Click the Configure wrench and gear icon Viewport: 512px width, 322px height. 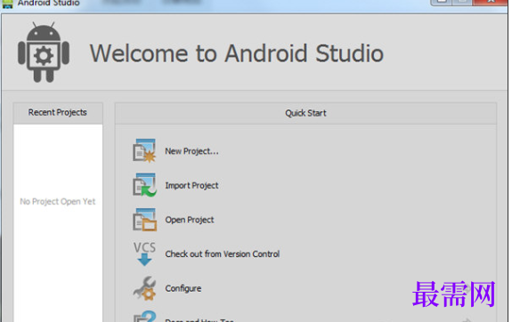(x=144, y=288)
